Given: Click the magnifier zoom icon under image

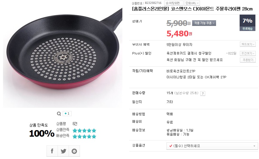Looking at the screenshot, I should pyautogui.click(x=58, y=113).
